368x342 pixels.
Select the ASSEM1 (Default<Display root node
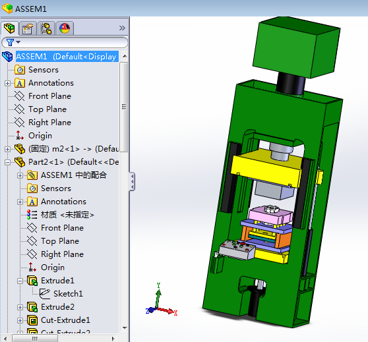(67, 57)
